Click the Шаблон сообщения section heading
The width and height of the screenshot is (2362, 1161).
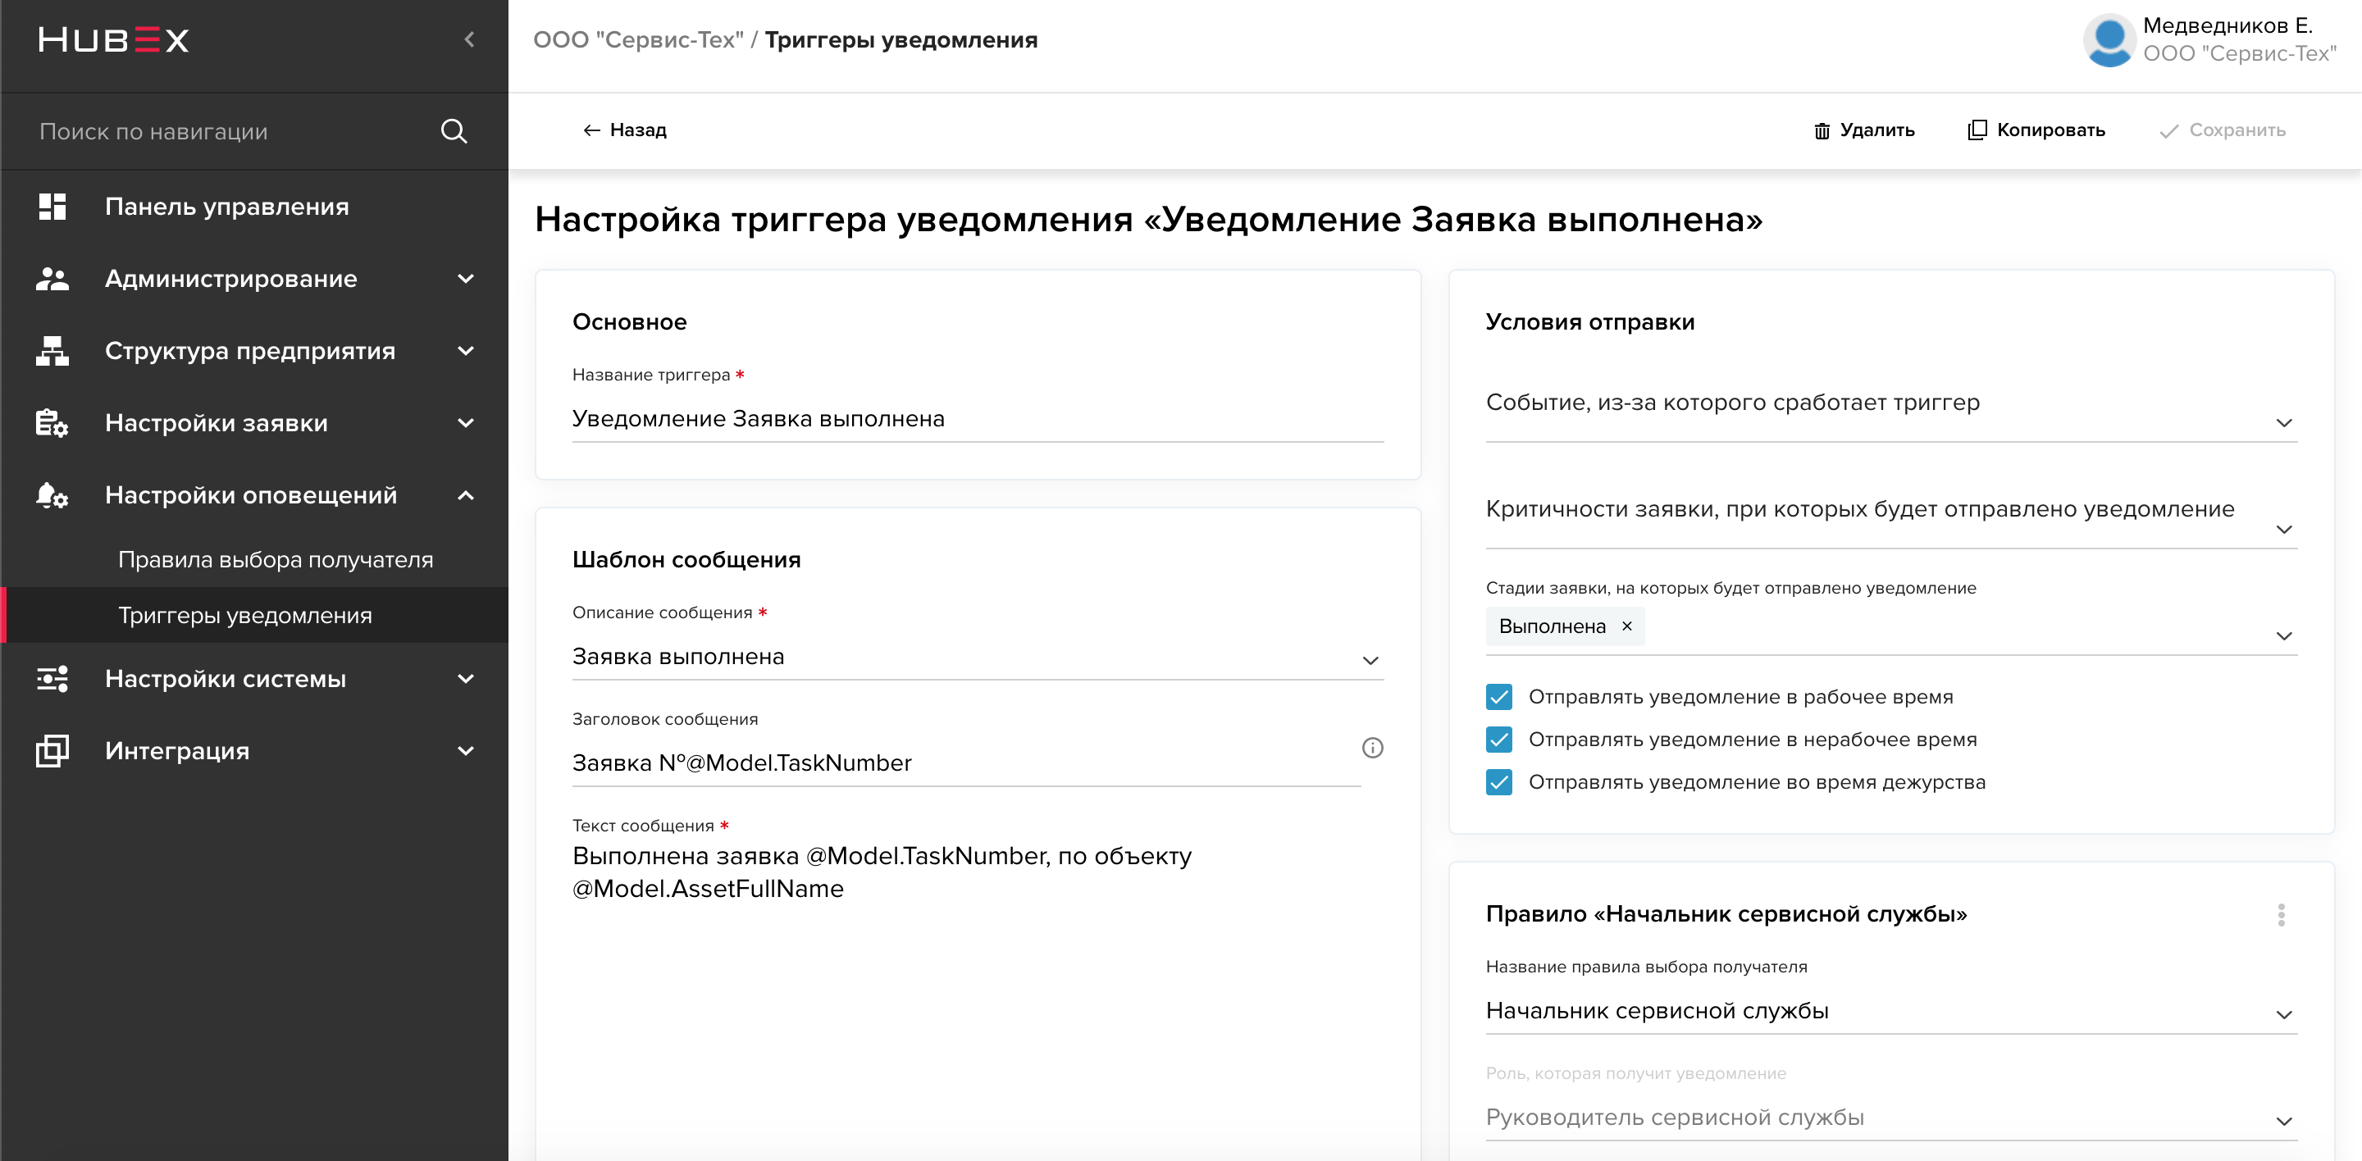point(686,559)
